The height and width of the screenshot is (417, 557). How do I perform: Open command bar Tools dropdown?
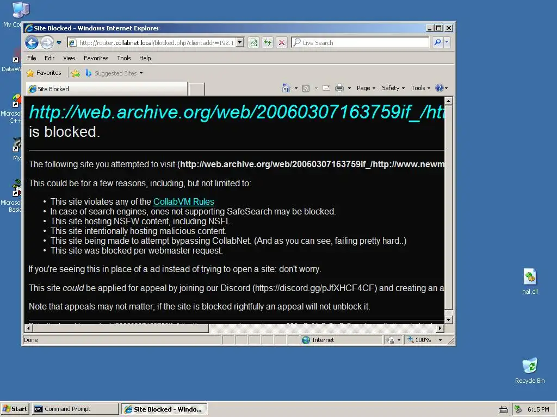point(420,88)
